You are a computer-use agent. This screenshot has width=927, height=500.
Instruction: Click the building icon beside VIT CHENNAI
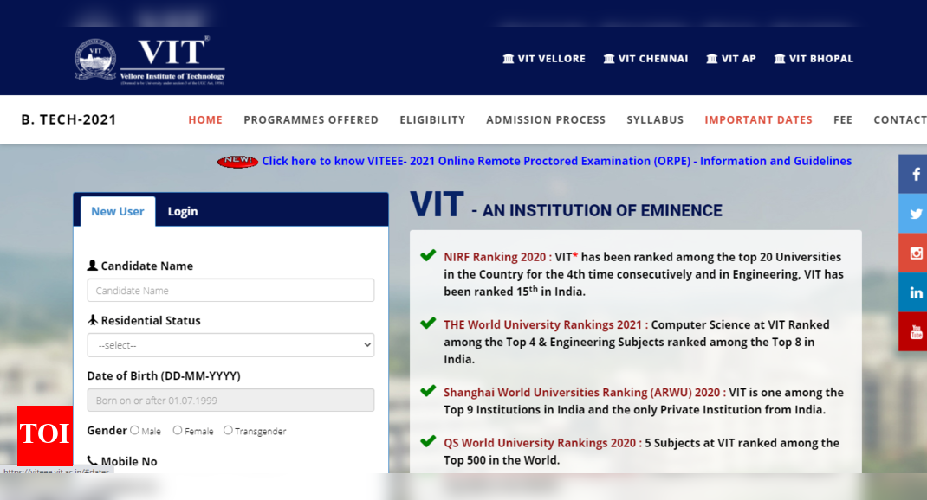609,58
